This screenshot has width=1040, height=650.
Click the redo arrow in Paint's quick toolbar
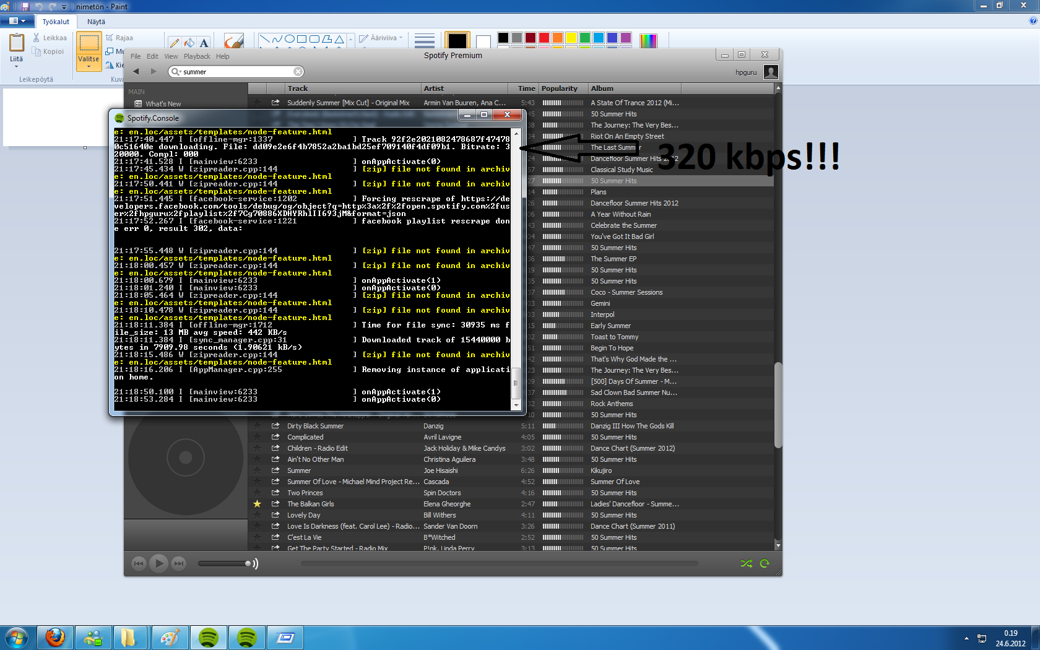click(52, 6)
